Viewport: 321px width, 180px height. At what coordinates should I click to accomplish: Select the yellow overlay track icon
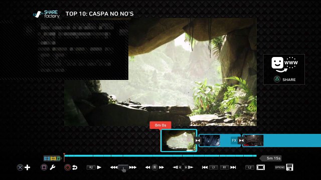point(53,158)
